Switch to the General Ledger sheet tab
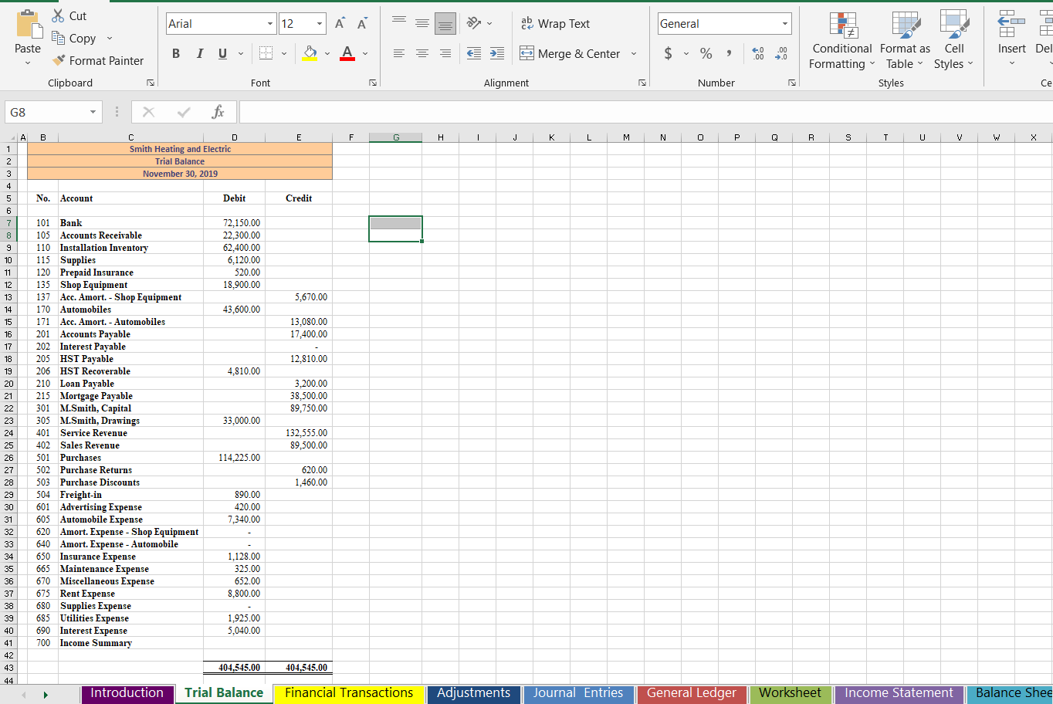Image resolution: width=1053 pixels, height=704 pixels. pyautogui.click(x=692, y=693)
